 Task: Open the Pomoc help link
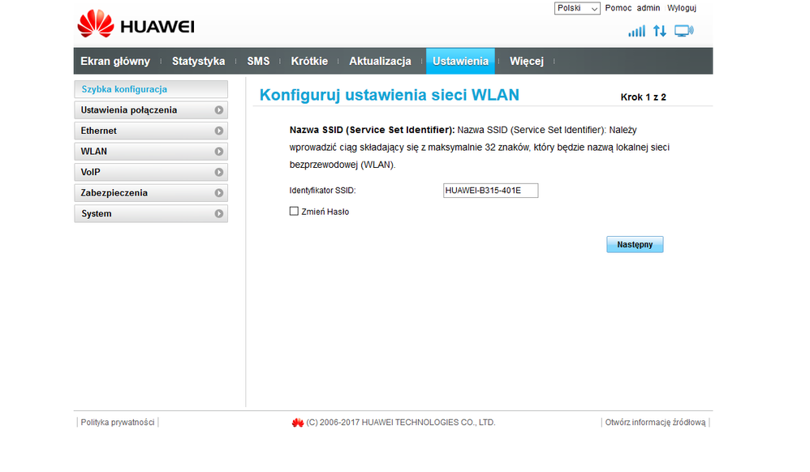[618, 8]
